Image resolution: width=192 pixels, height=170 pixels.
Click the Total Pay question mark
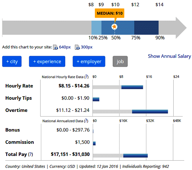coord(30,154)
